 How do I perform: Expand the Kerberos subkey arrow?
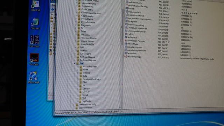[78, 89]
